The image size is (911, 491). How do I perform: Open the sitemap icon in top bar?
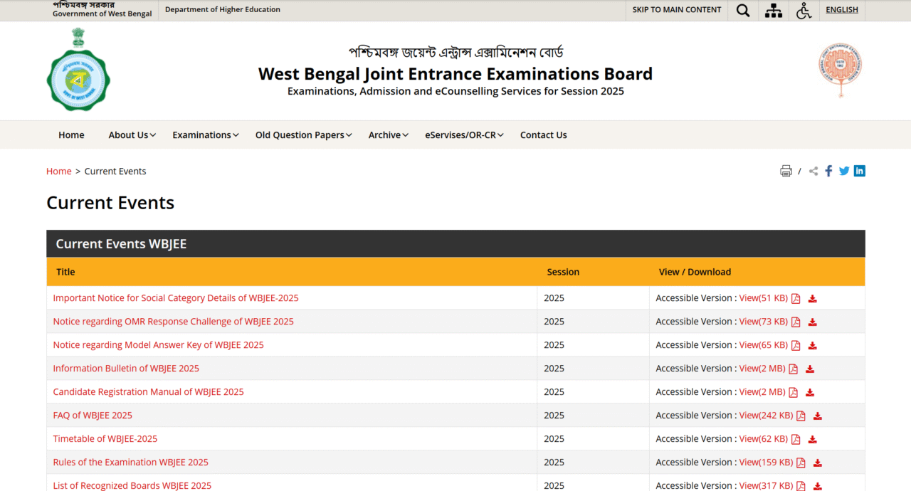click(x=774, y=11)
